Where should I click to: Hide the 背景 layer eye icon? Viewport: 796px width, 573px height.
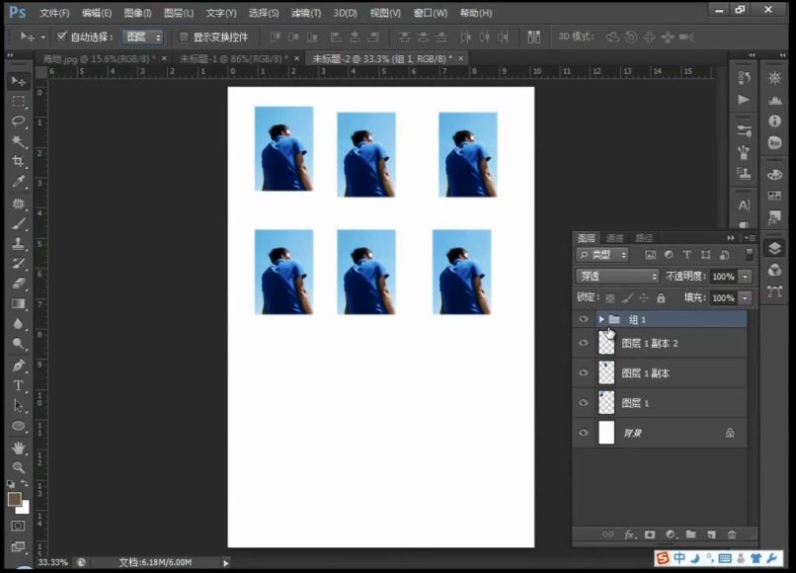click(584, 433)
